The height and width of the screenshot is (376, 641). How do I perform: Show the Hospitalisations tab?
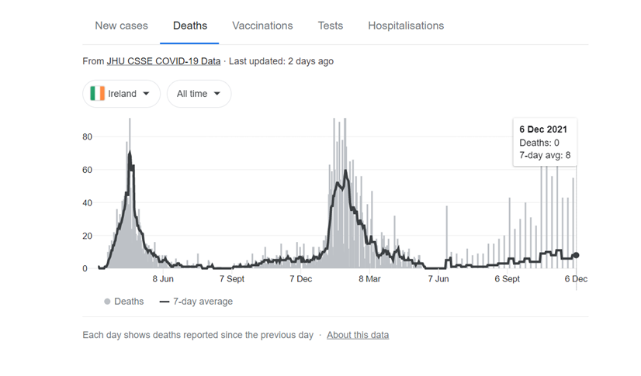(x=406, y=26)
